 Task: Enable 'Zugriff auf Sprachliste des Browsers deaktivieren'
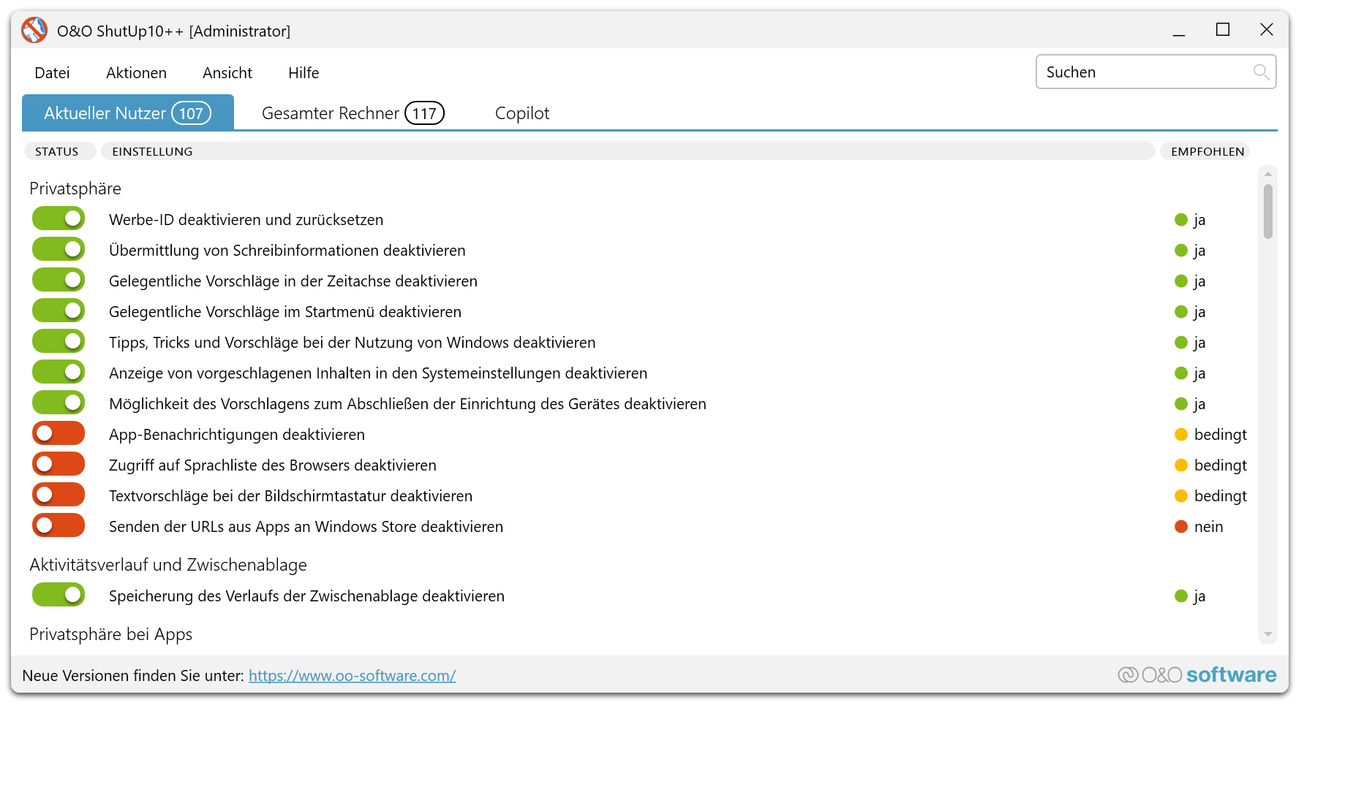click(x=58, y=463)
